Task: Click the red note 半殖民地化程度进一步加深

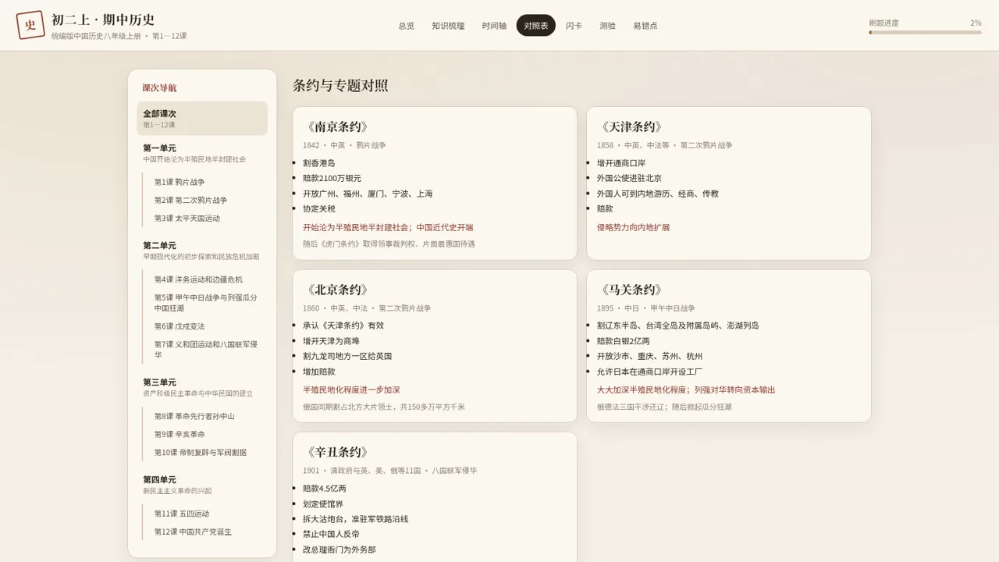Action: pos(351,390)
